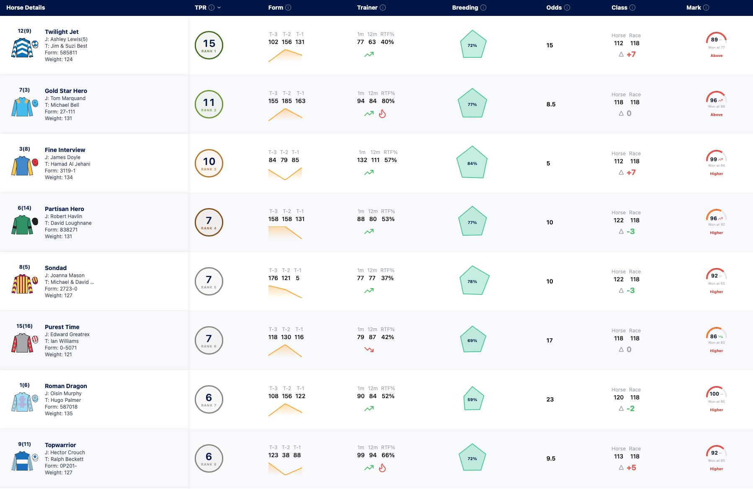
Task: Click the Odds column info icon
Action: pyautogui.click(x=567, y=8)
